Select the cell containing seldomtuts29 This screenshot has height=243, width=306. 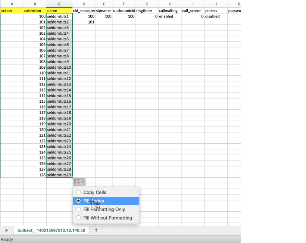pos(59,175)
